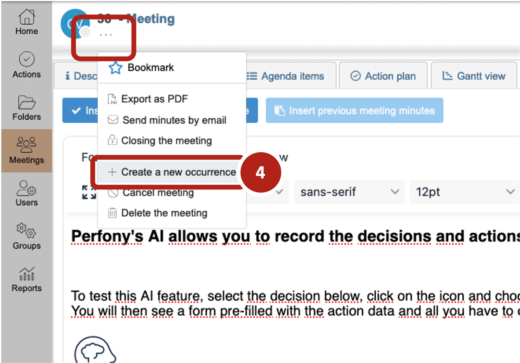The image size is (520, 363).
Task: Open the Users management icon
Action: [26, 193]
